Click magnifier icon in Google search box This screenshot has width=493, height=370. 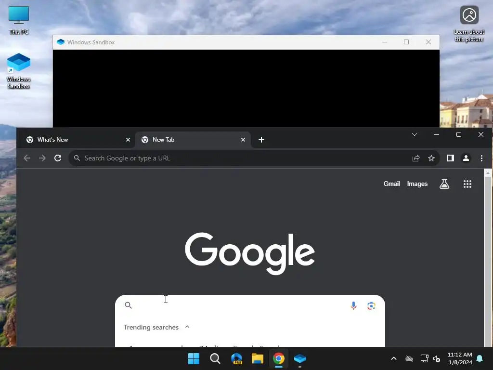128,305
